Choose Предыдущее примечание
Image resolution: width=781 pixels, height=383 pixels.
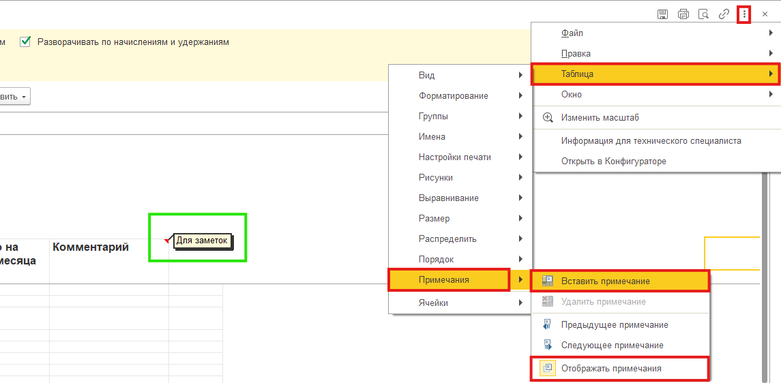619,325
